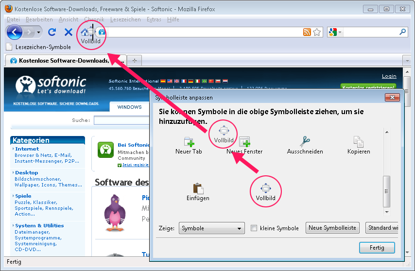The height and width of the screenshot is (271, 415).
Task: Select the Kopieren icon in dialog
Action: point(359,142)
